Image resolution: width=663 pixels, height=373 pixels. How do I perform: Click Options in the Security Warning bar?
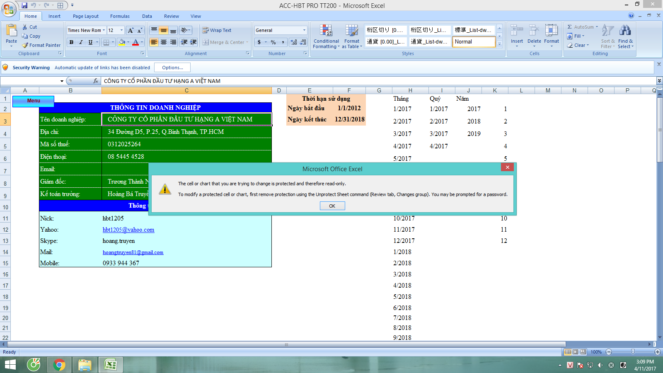(172, 68)
